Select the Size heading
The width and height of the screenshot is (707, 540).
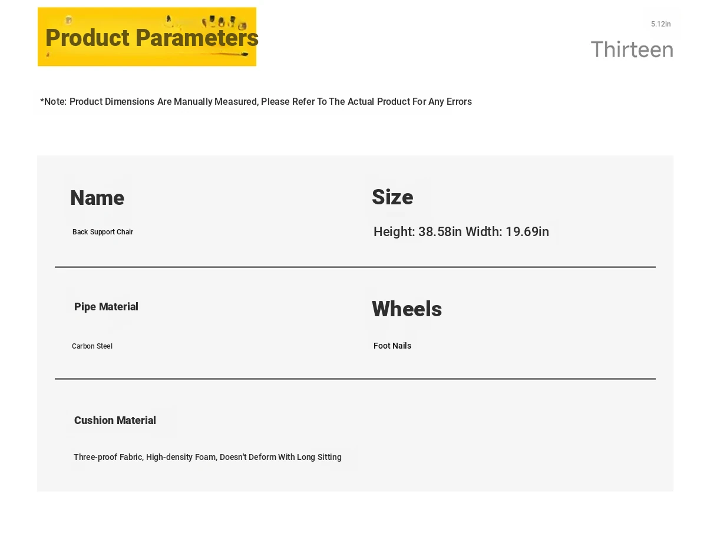392,197
